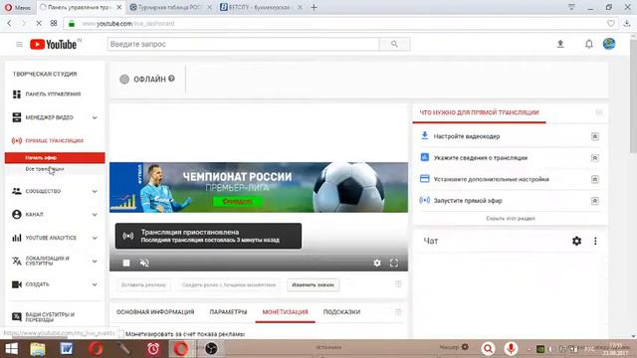
Task: Click the grid icon right of Изменить значок
Action: click(x=398, y=284)
